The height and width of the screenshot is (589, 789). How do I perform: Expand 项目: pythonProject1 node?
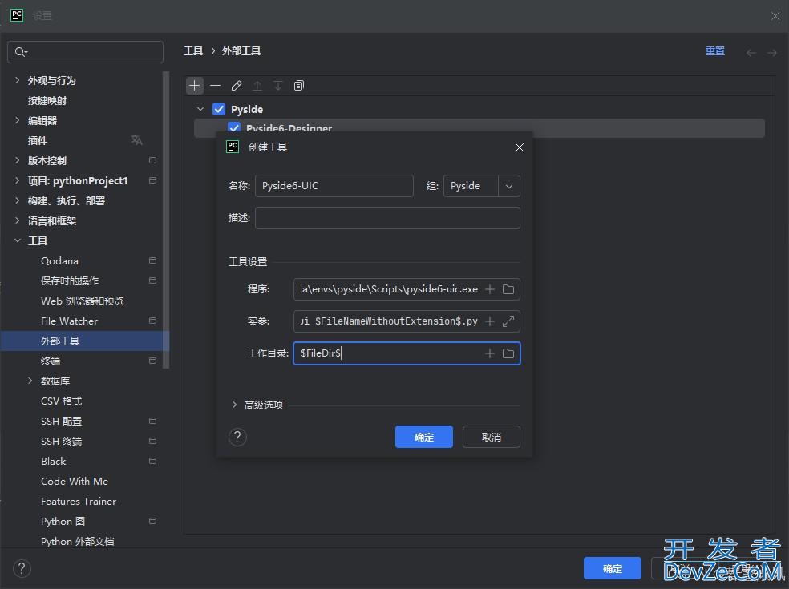click(17, 180)
